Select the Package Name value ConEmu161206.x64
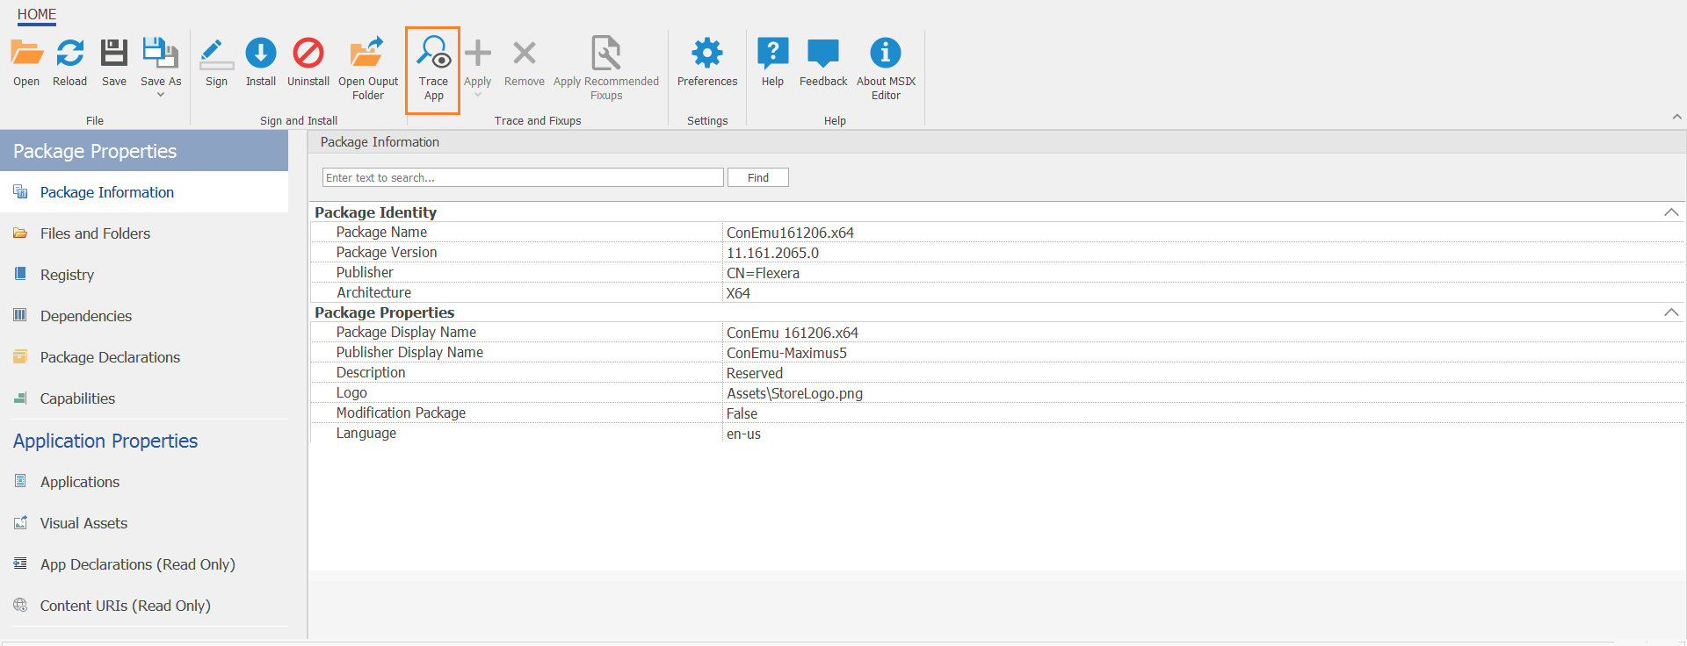Viewport: 1687px width, 646px height. [790, 233]
